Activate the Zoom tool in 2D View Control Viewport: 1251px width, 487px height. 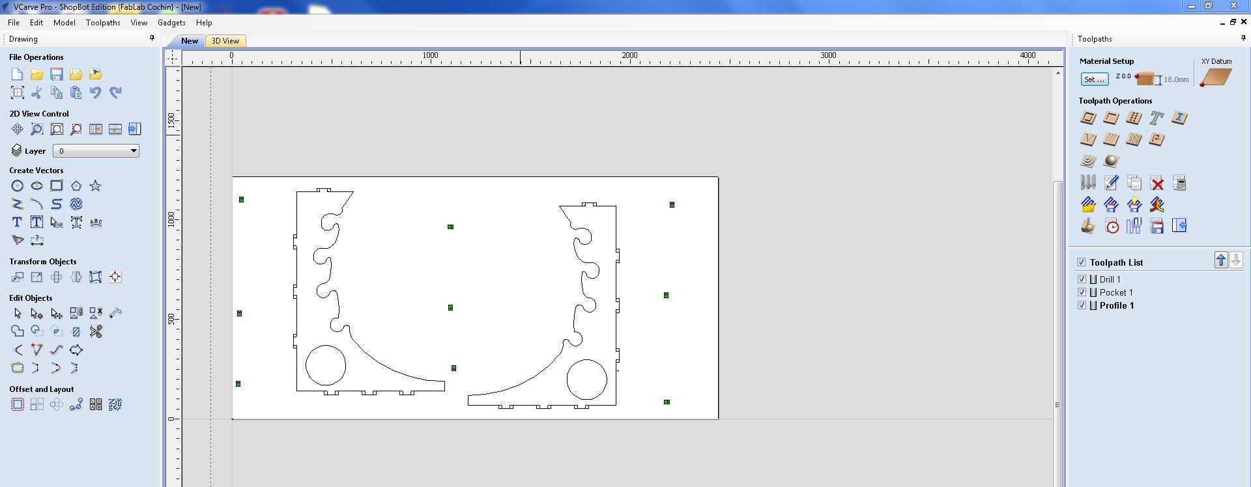(37, 129)
